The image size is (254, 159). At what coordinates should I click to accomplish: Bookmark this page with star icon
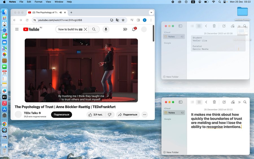(123, 20)
